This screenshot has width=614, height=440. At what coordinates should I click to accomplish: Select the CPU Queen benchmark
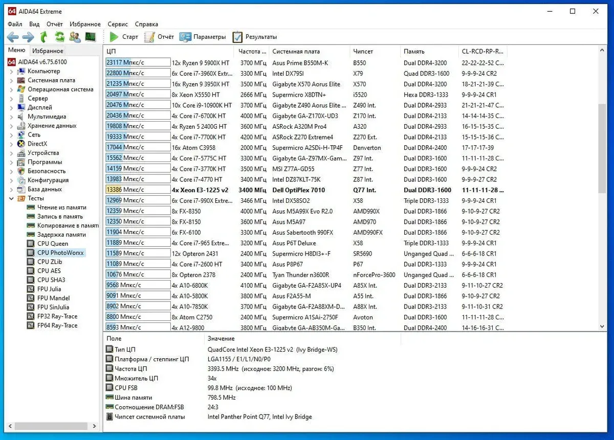point(52,244)
